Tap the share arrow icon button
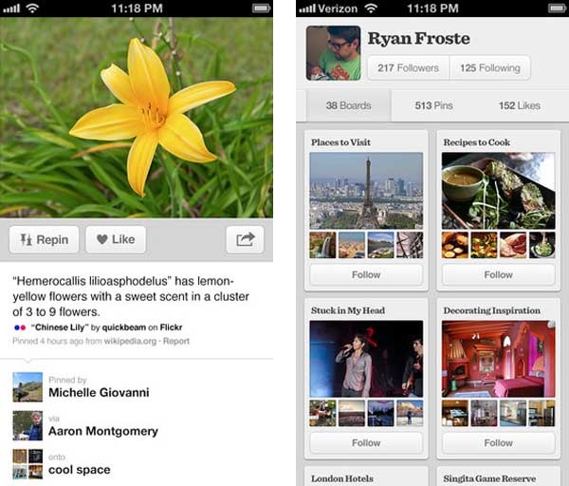 (x=245, y=239)
